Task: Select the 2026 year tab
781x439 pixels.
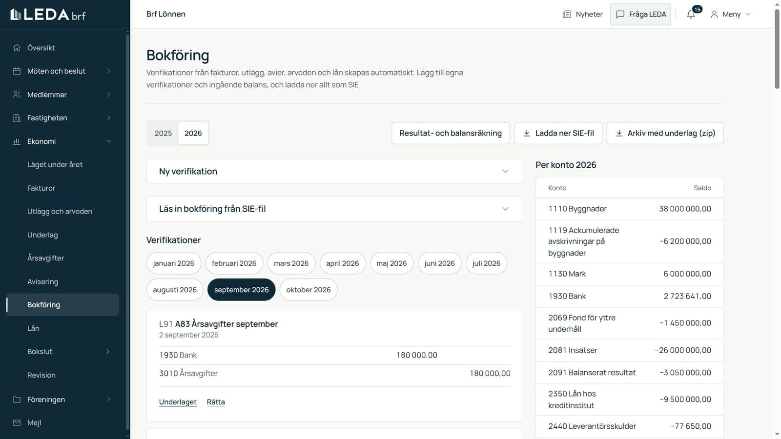Action: coord(193,133)
